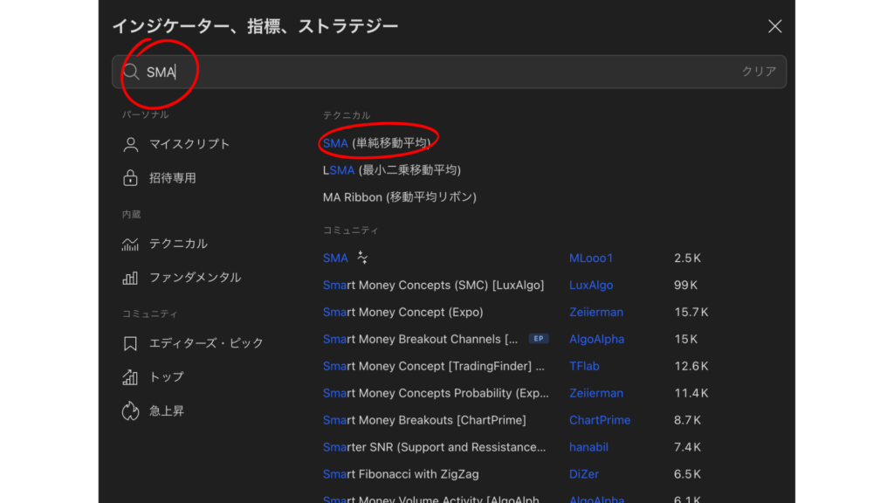
Task: Click the rising bars icon beside トップ
Action: coord(130,377)
